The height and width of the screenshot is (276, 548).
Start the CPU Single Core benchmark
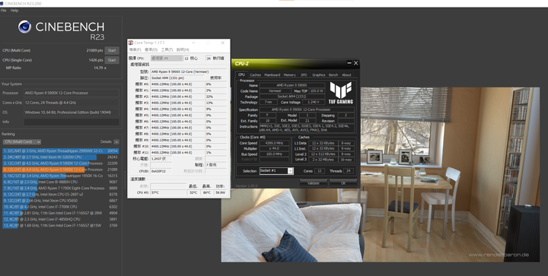(x=112, y=60)
